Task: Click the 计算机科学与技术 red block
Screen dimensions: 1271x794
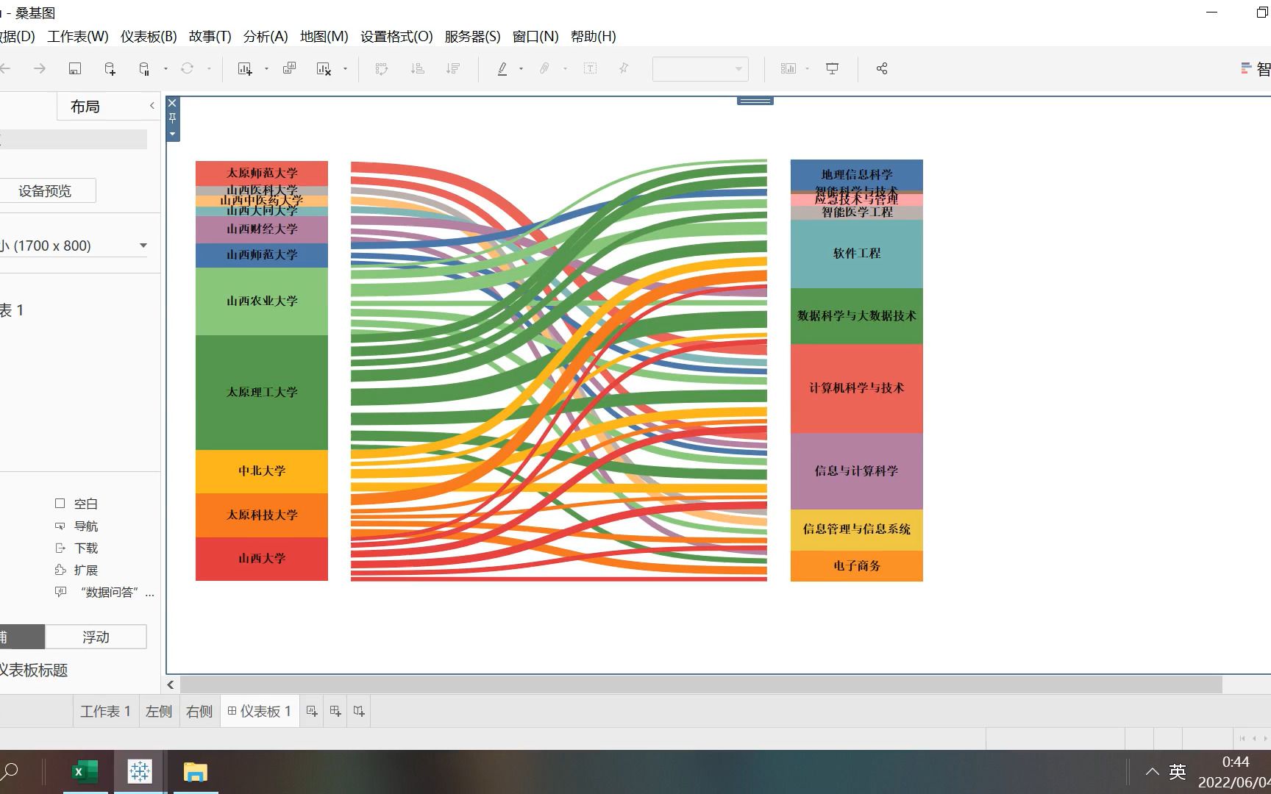Action: [x=857, y=388]
